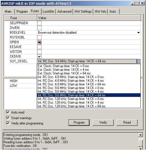Minimize the AVRISP mkII window

tap(133, 4)
